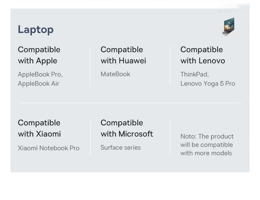Click the note about more compatible models

coord(207,145)
